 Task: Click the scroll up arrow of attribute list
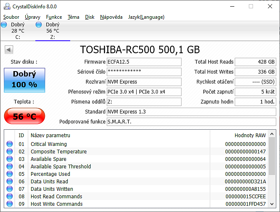coord(272,134)
